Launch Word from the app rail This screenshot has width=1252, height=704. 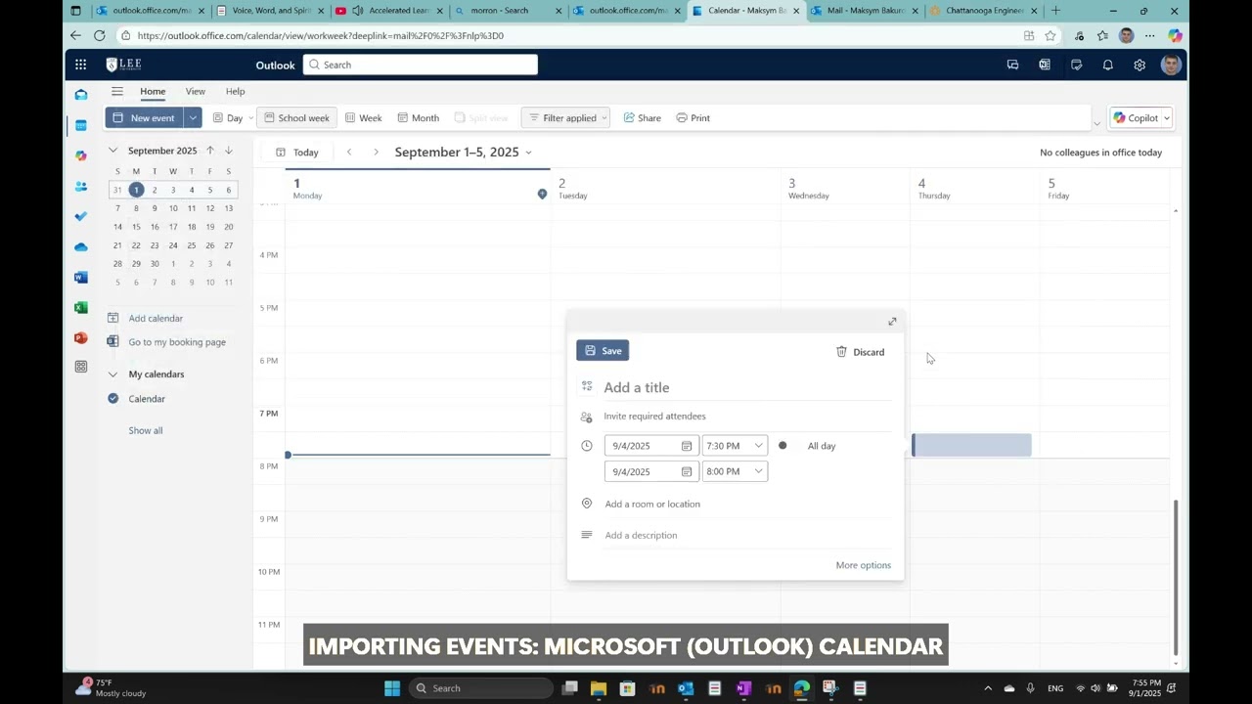coord(81,277)
